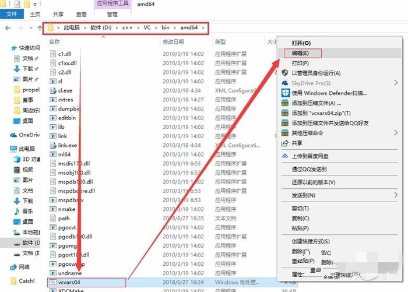Open the 文件 ribbon tab
The height and width of the screenshot is (292, 408).
(x=12, y=14)
